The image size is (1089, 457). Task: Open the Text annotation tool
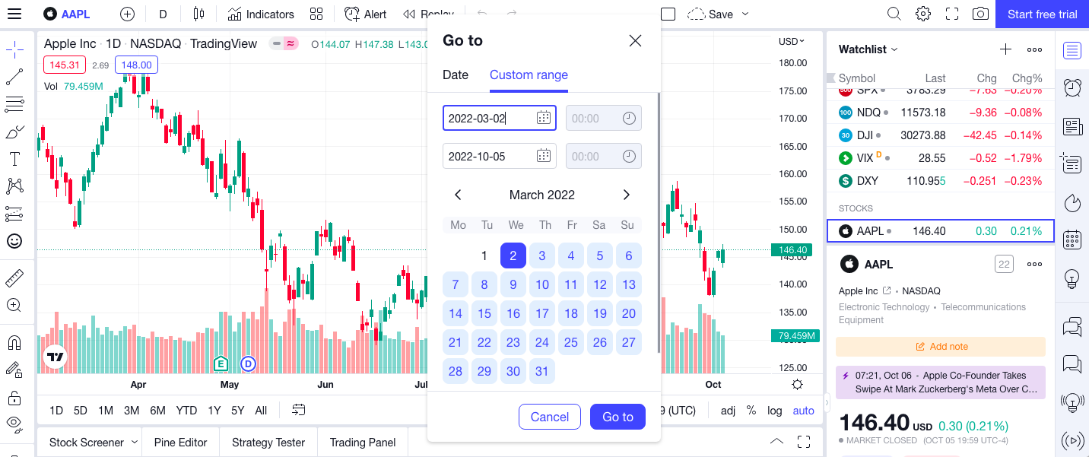point(14,159)
